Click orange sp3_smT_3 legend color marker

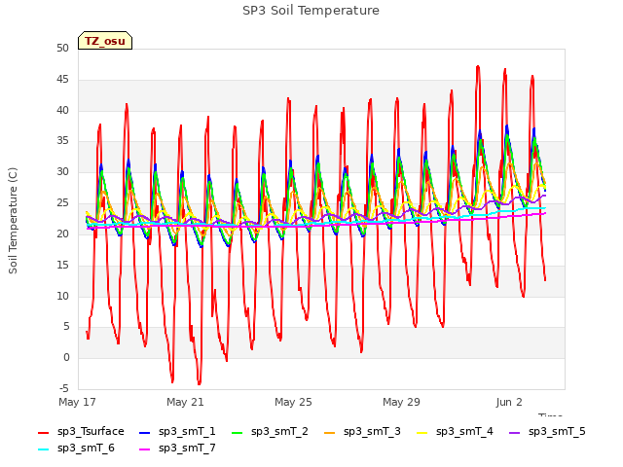click(330, 432)
